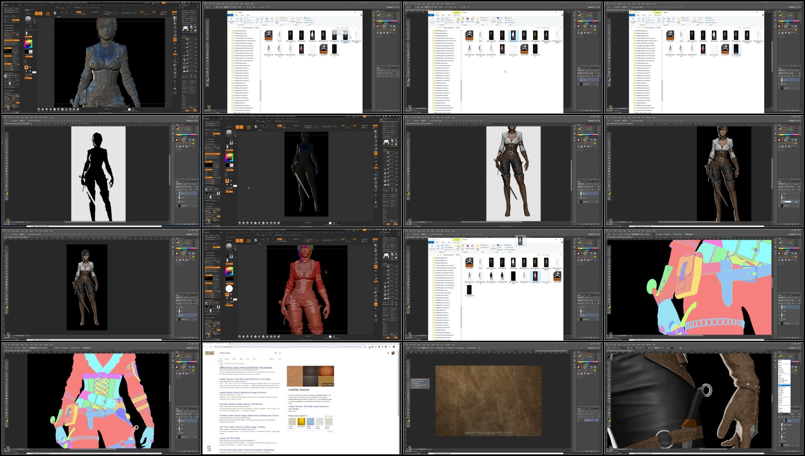805x456 pixels.
Task: Enable the Proximity Match radio option
Action: pyautogui.click(x=435, y=348)
